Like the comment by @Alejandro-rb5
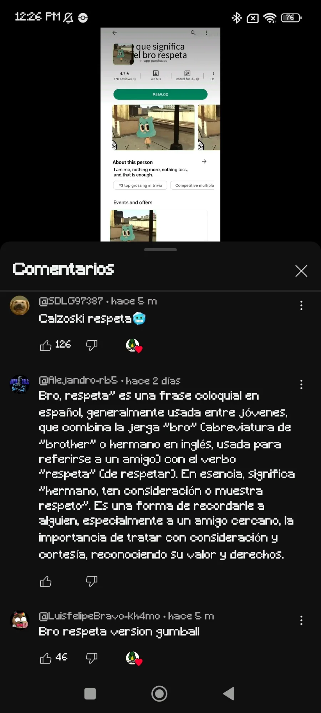 pyautogui.click(x=46, y=581)
